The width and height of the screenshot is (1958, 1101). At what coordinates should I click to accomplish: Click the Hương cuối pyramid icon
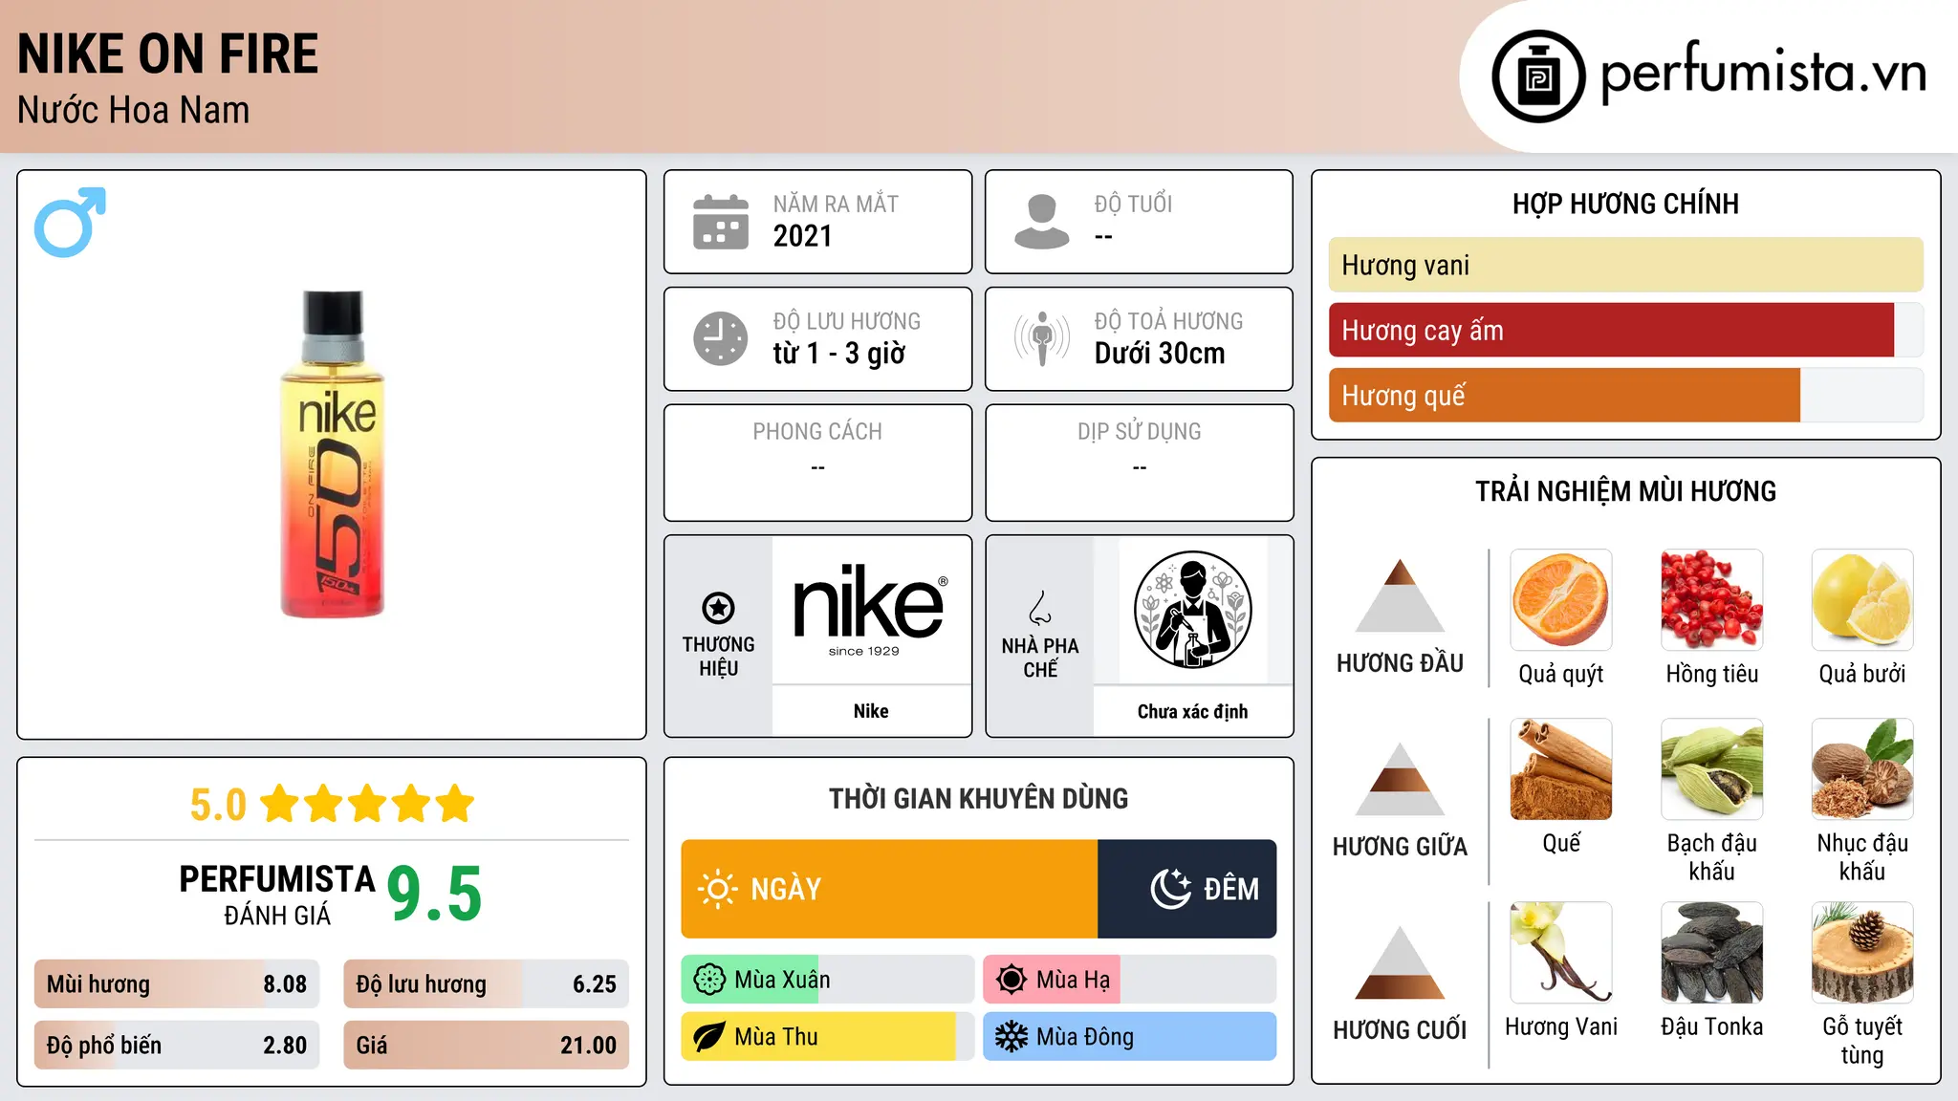coord(1400,962)
